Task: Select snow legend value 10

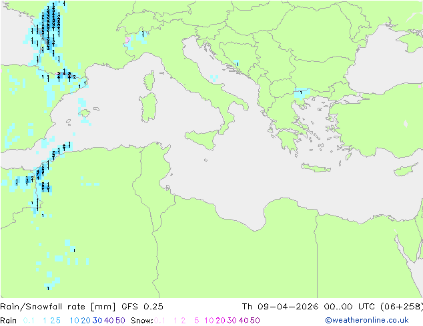Action: tap(209, 321)
